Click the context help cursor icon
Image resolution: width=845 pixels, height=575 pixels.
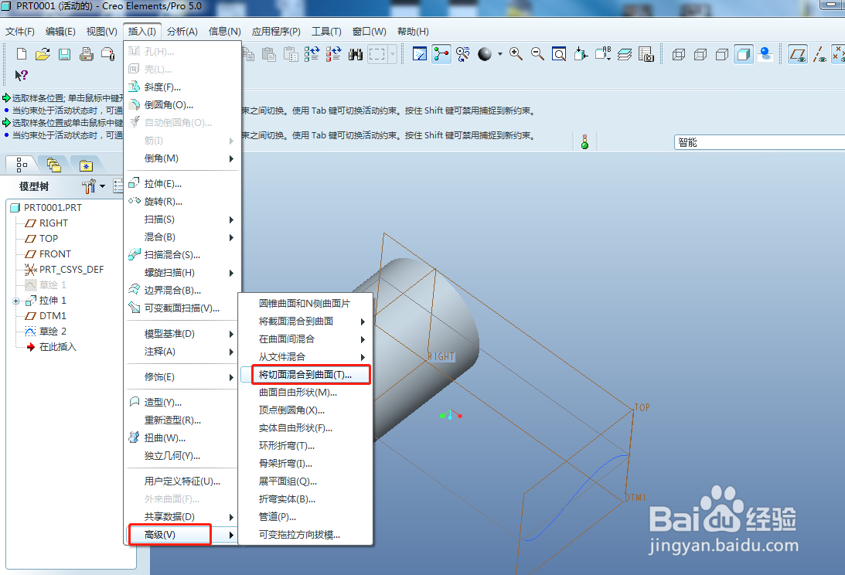click(21, 76)
